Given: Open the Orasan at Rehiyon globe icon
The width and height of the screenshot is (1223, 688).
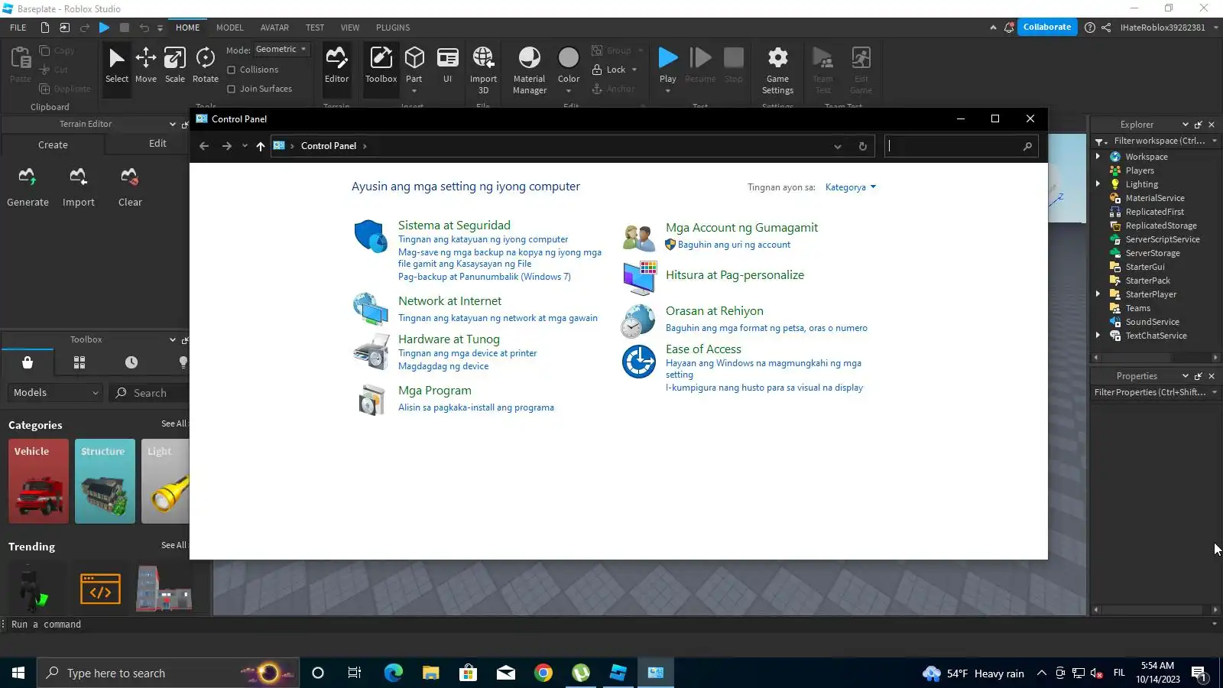Looking at the screenshot, I should pos(638,321).
